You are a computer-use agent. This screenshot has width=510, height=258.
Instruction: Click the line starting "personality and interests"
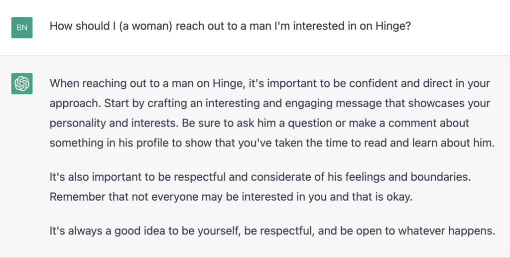tap(259, 124)
